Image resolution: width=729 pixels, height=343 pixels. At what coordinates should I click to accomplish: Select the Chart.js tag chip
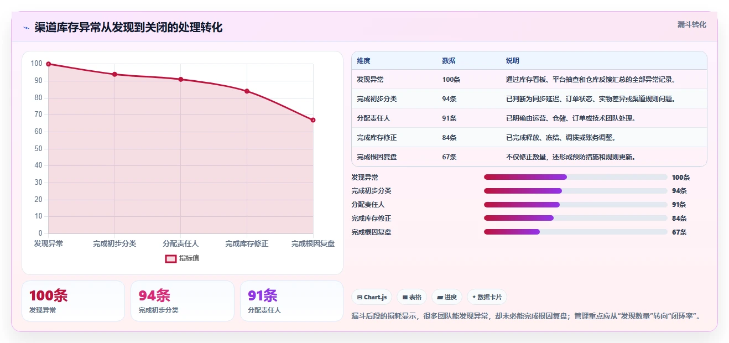[x=372, y=297]
